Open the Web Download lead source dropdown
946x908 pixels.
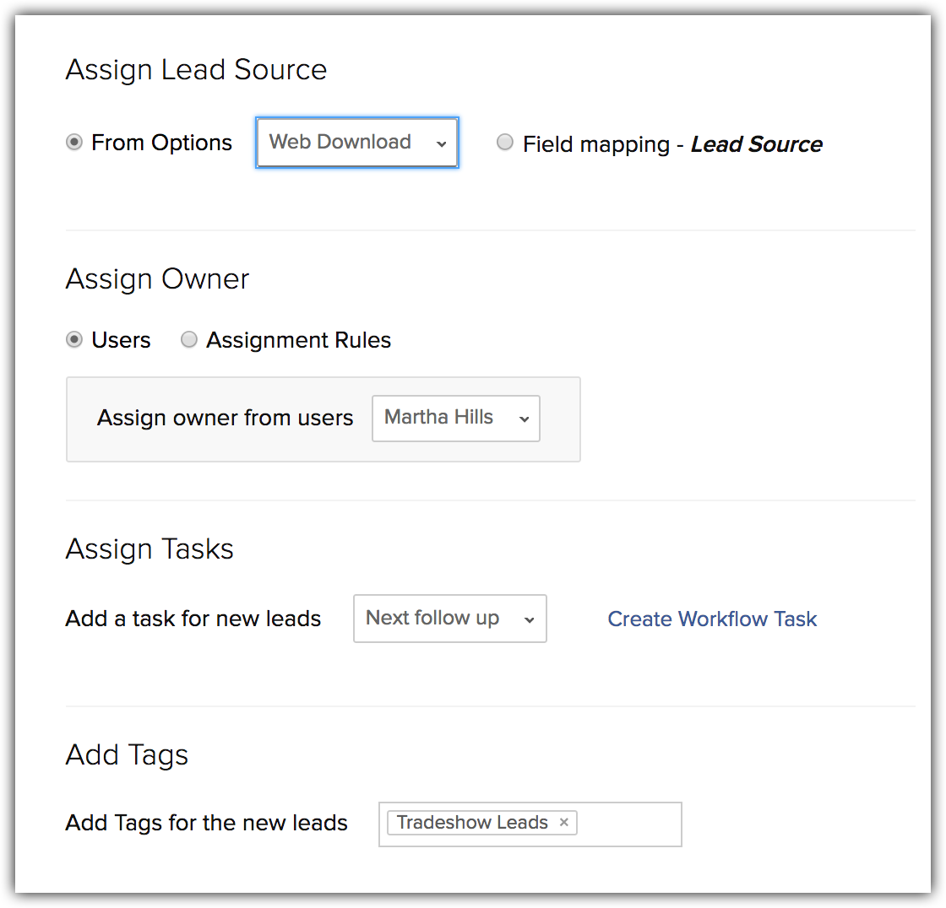[356, 143]
